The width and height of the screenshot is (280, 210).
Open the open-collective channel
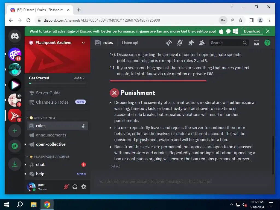coord(57,144)
